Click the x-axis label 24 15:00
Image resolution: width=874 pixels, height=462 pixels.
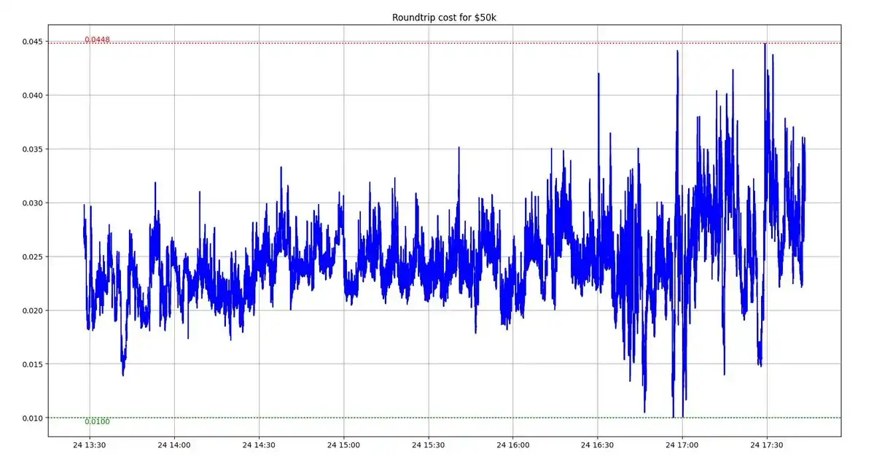tap(343, 445)
